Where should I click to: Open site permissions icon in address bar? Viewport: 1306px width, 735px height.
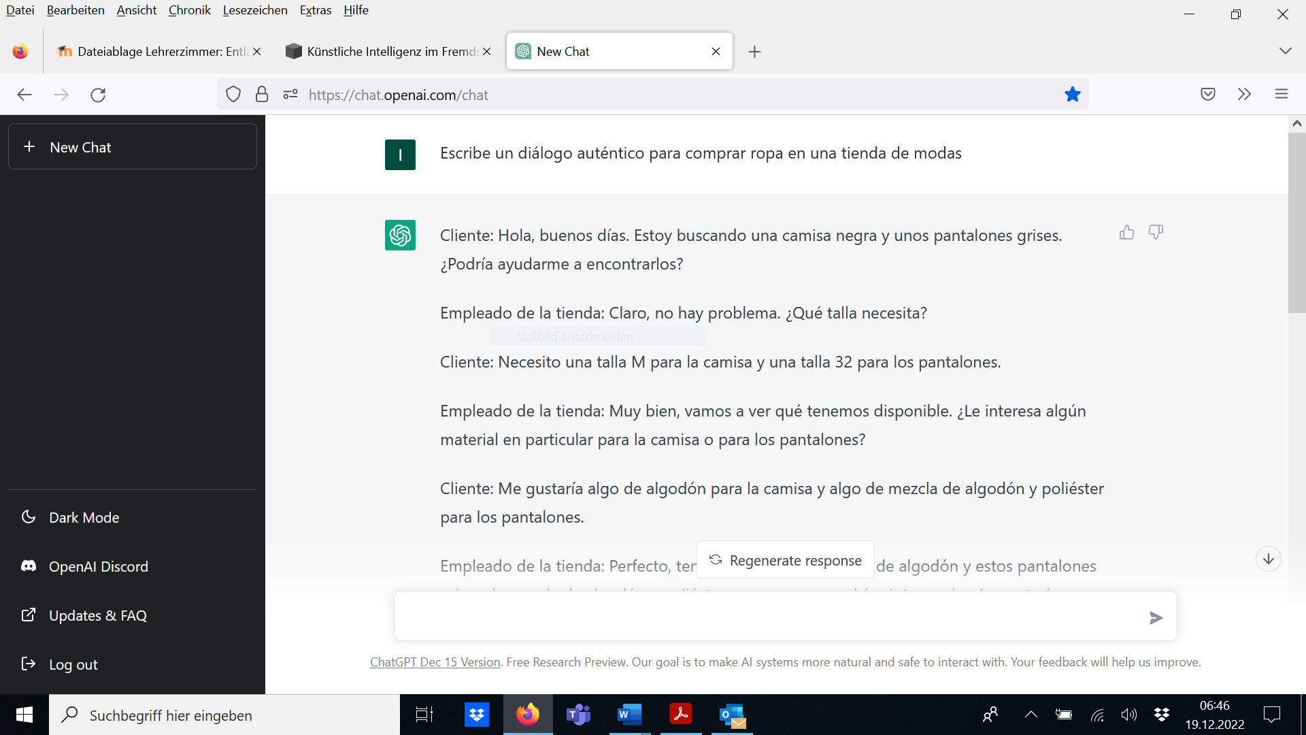pyautogui.click(x=290, y=95)
